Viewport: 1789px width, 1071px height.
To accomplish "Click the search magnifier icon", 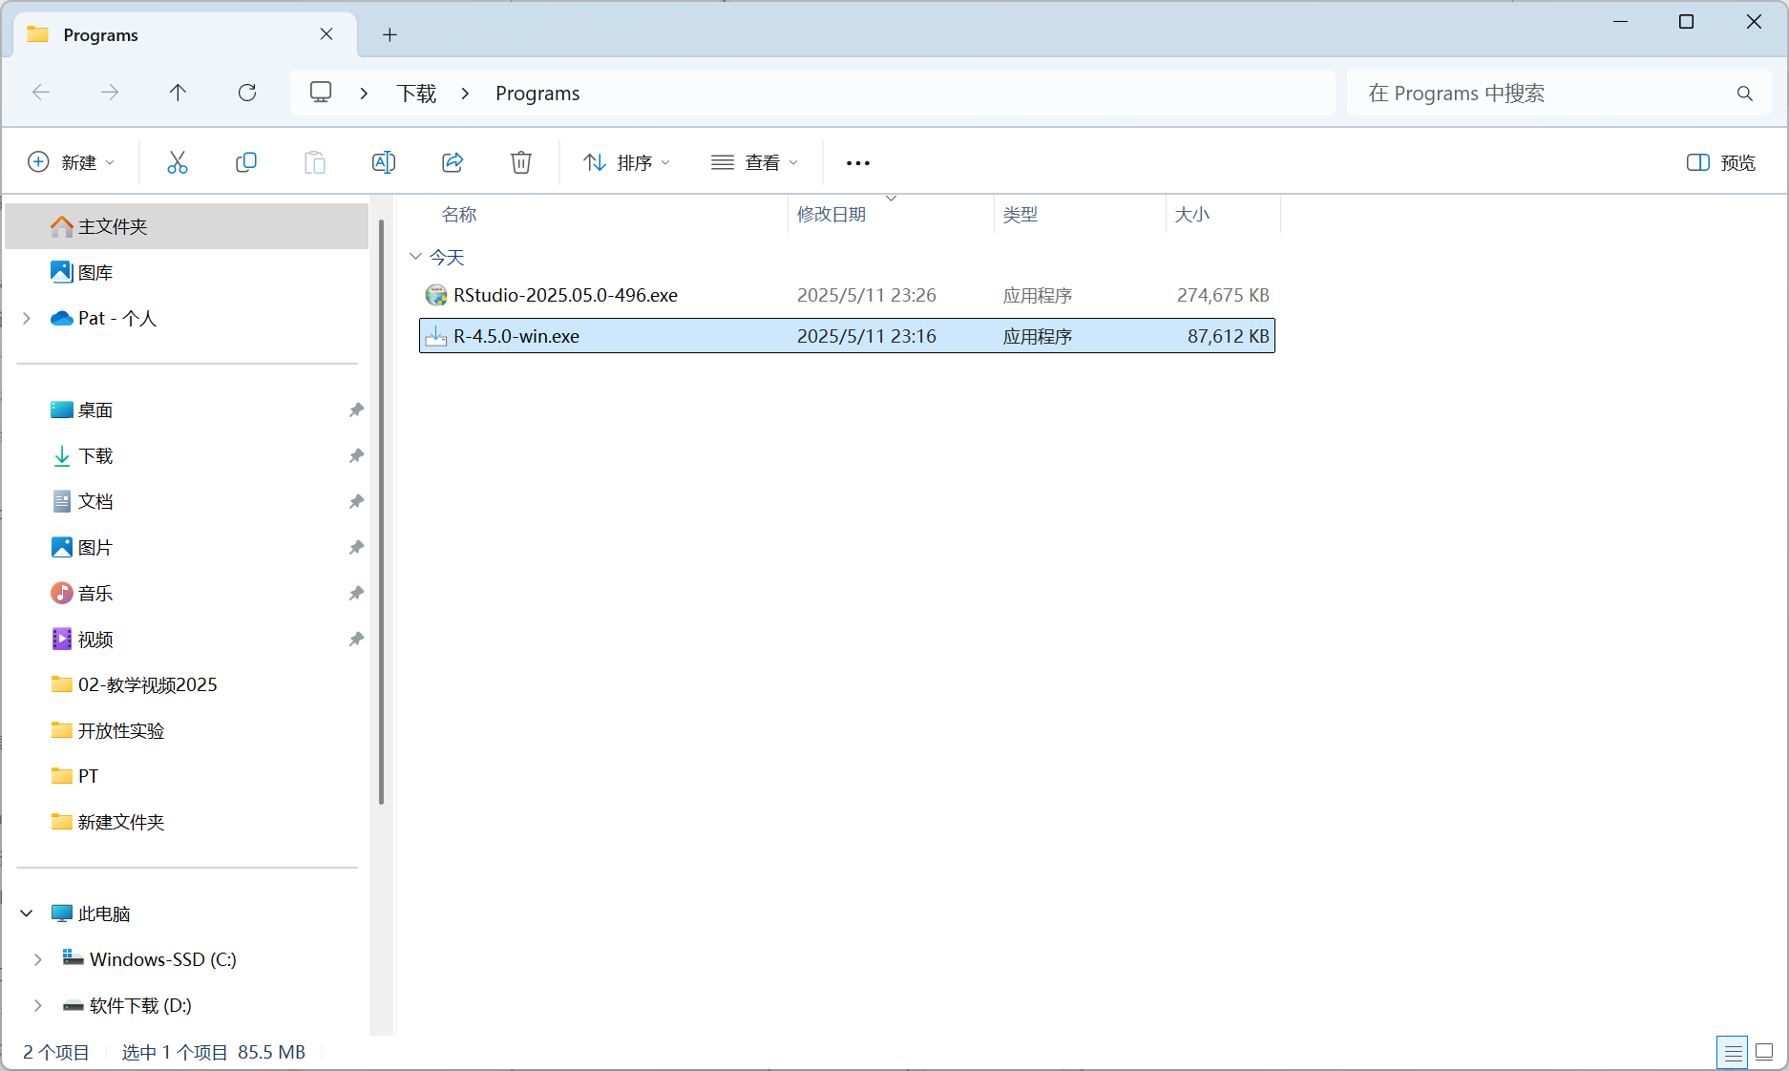I will click(1745, 94).
